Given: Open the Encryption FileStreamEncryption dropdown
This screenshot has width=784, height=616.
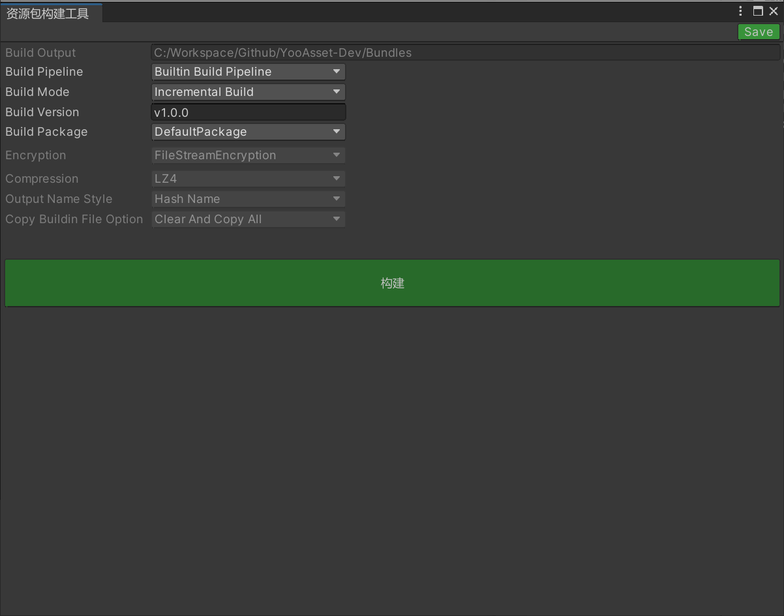Looking at the screenshot, I should tap(249, 155).
